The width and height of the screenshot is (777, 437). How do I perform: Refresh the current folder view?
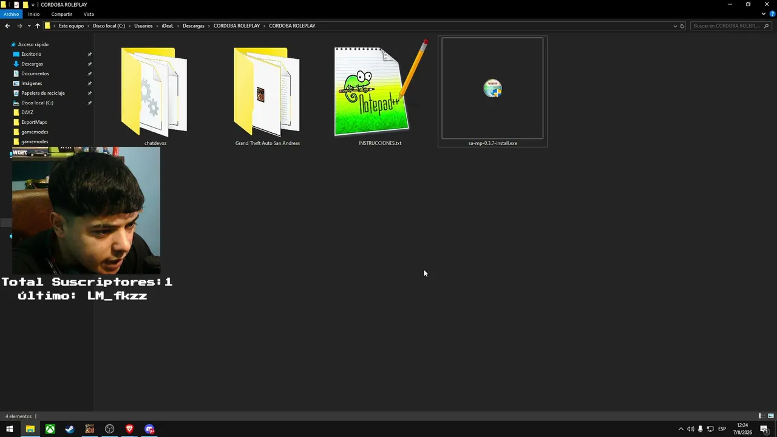pos(682,26)
